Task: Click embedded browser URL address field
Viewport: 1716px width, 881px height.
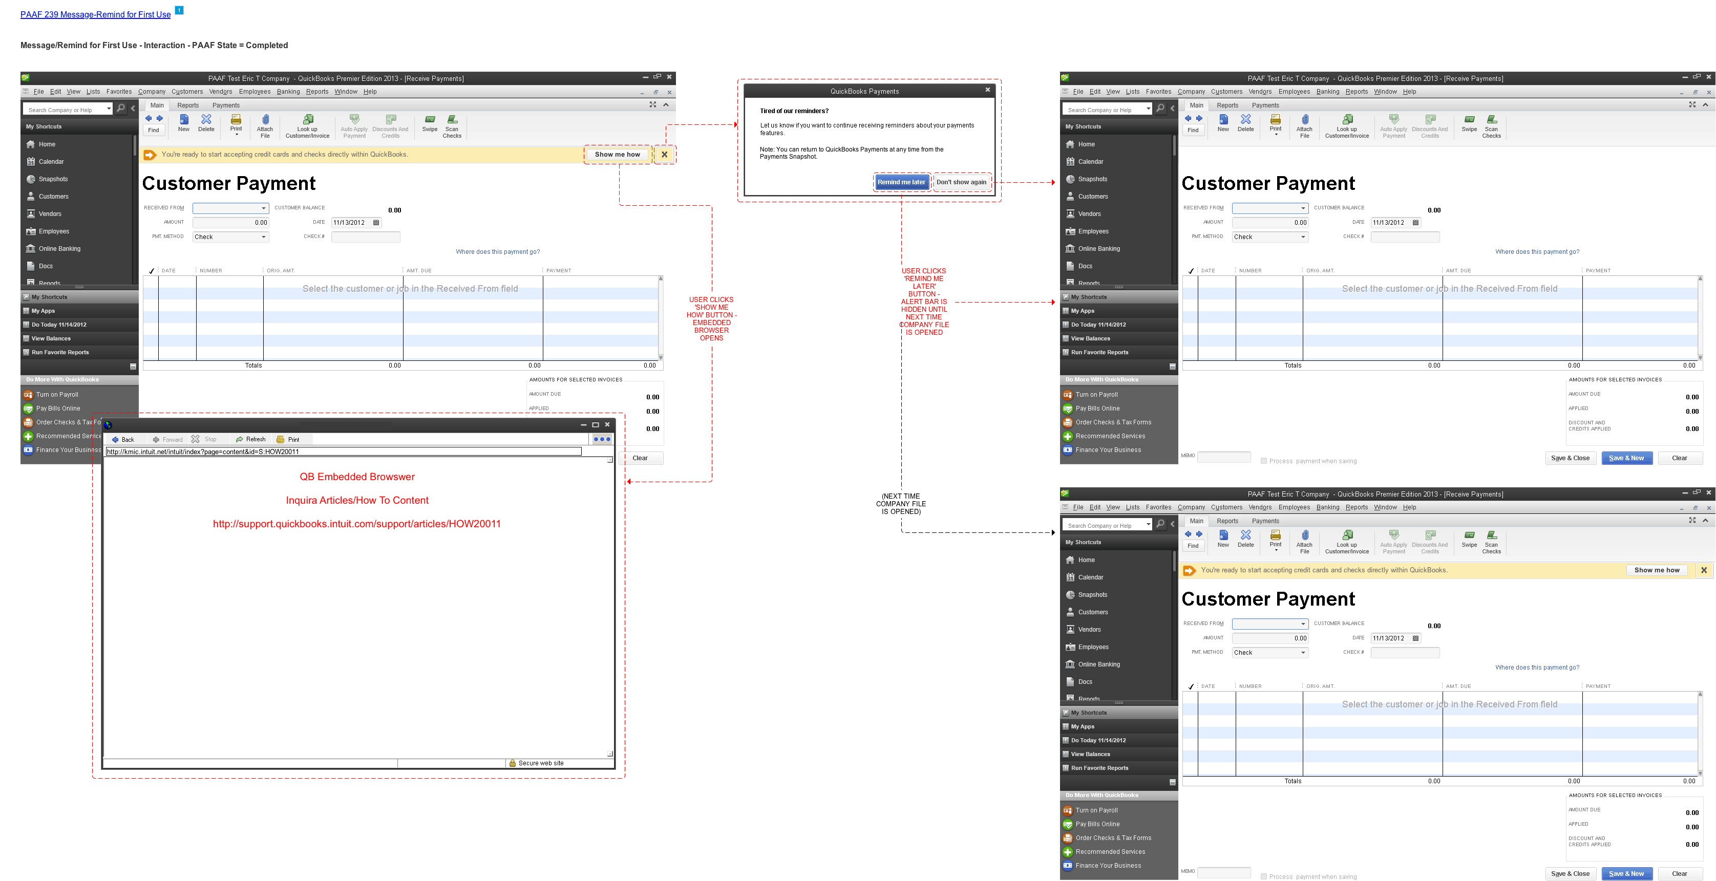Action: click(x=343, y=452)
